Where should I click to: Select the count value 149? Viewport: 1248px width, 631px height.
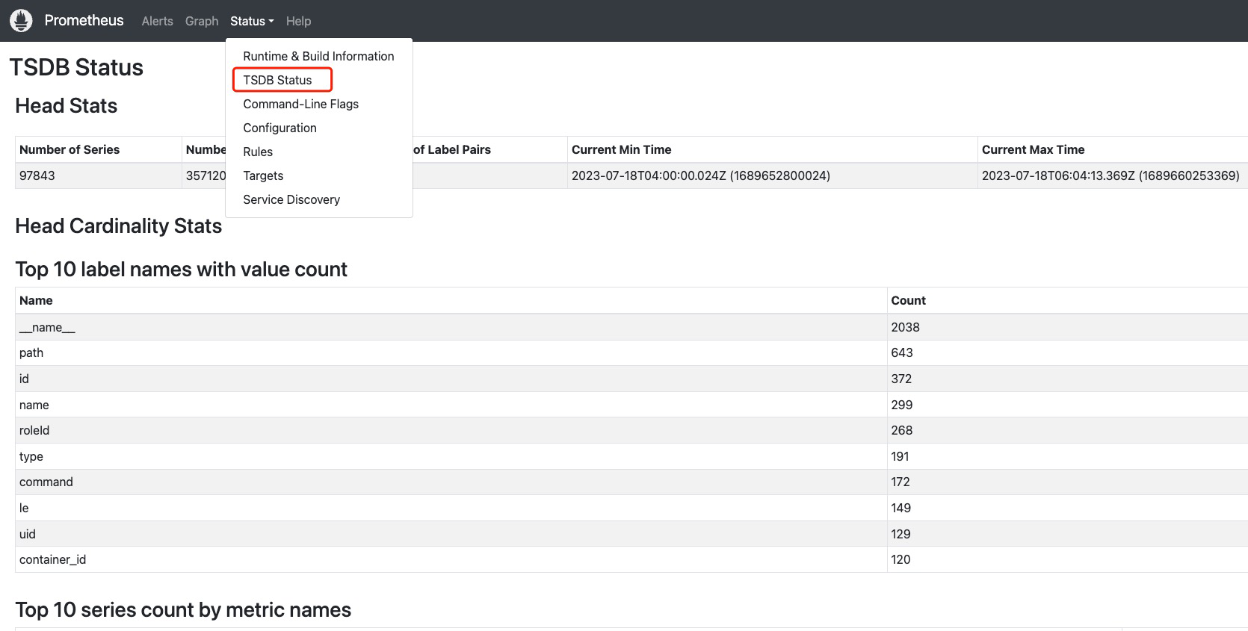click(901, 508)
